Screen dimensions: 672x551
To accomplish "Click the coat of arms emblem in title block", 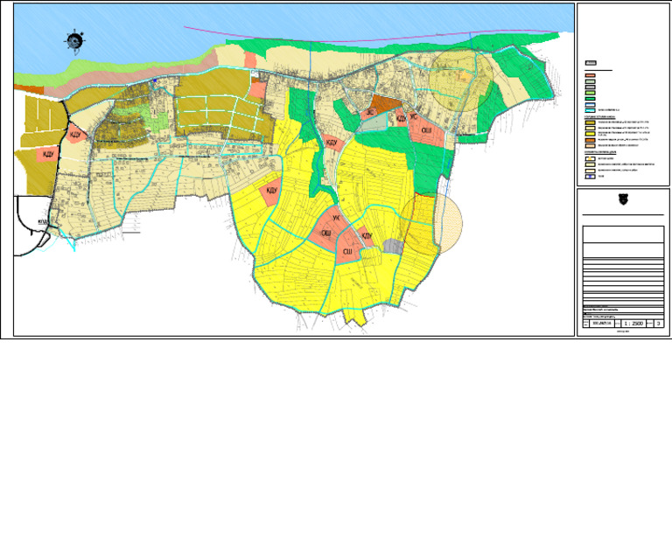I will [x=624, y=199].
